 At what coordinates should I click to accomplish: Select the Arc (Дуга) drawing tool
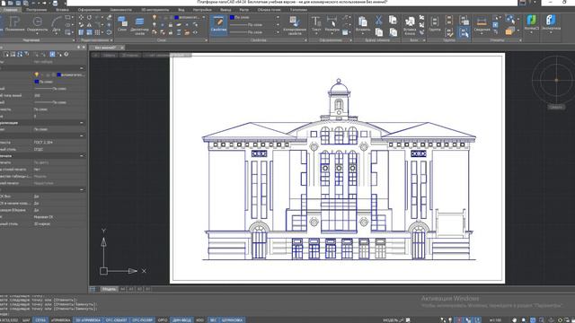56,24
